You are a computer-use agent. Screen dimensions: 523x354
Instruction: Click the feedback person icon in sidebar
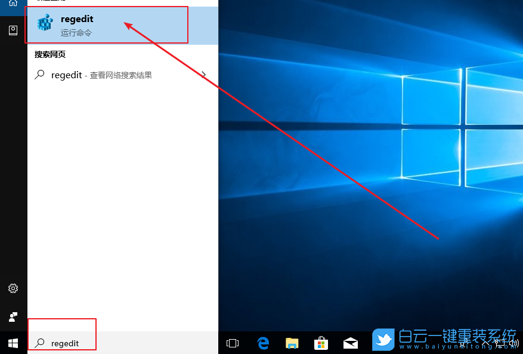[x=13, y=317]
